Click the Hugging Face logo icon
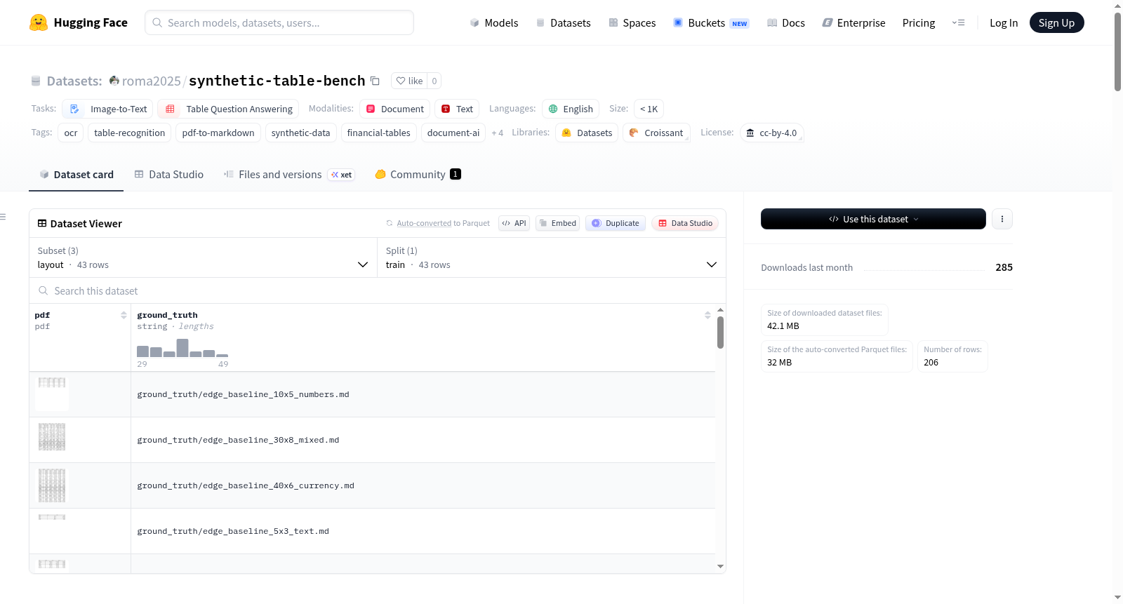 click(x=39, y=22)
